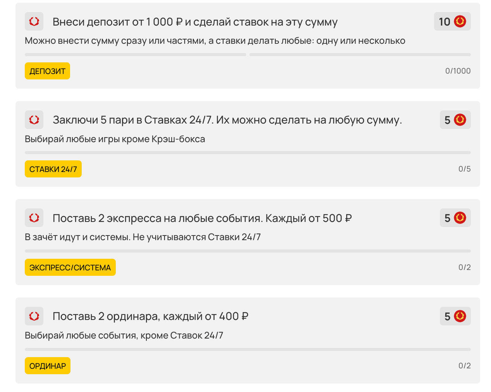Viewport: 491px width, 392px height.
Task: Click the 0/1000 deposit progress counter
Action: 458,71
